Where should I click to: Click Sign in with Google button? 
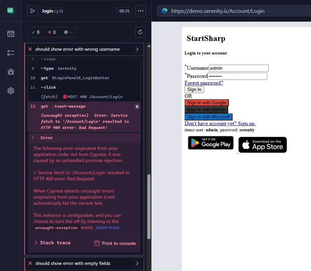[x=207, y=103]
